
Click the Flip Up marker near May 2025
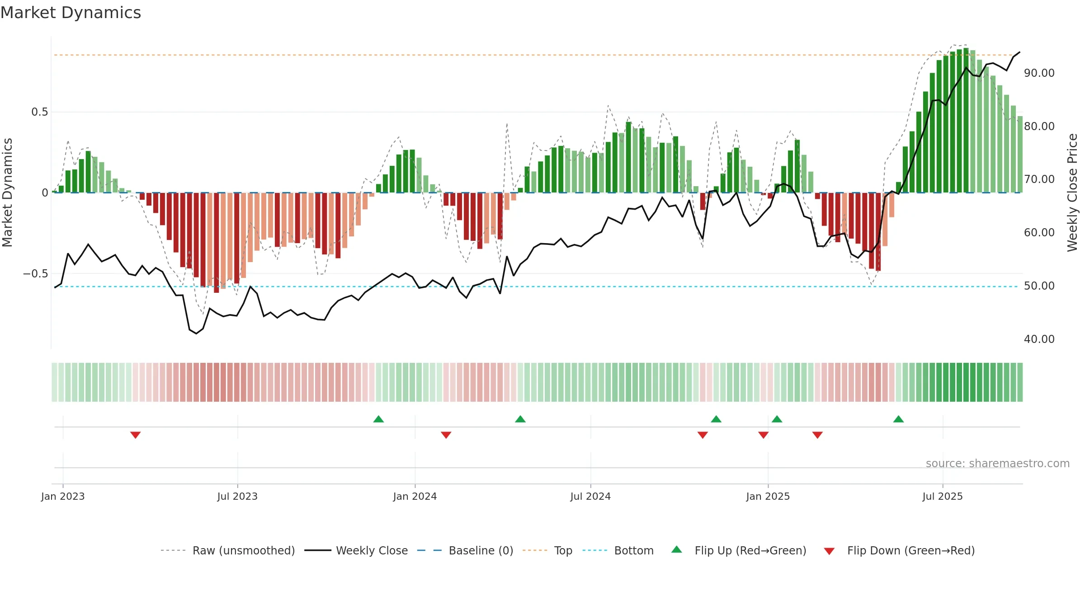tap(899, 419)
